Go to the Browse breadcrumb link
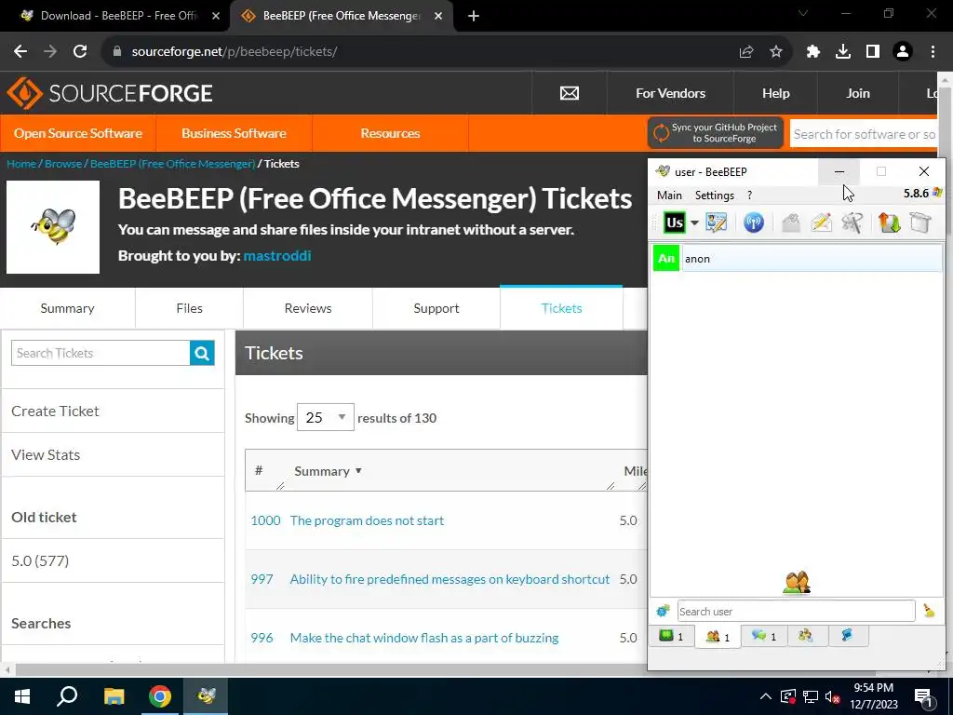 (63, 164)
